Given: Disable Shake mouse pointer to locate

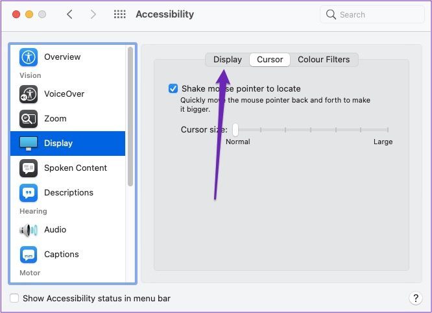Looking at the screenshot, I should click(x=173, y=89).
